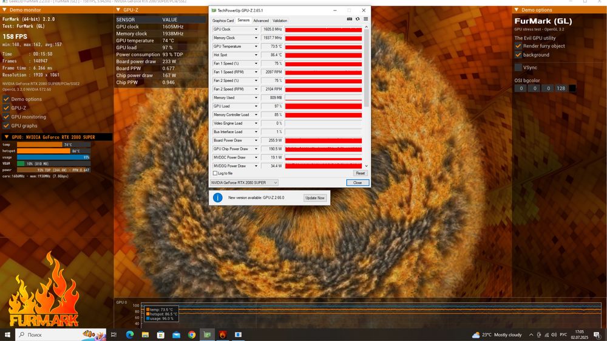Toggle GPU graphs checkbox
This screenshot has height=341, width=607.
[x=6, y=126]
